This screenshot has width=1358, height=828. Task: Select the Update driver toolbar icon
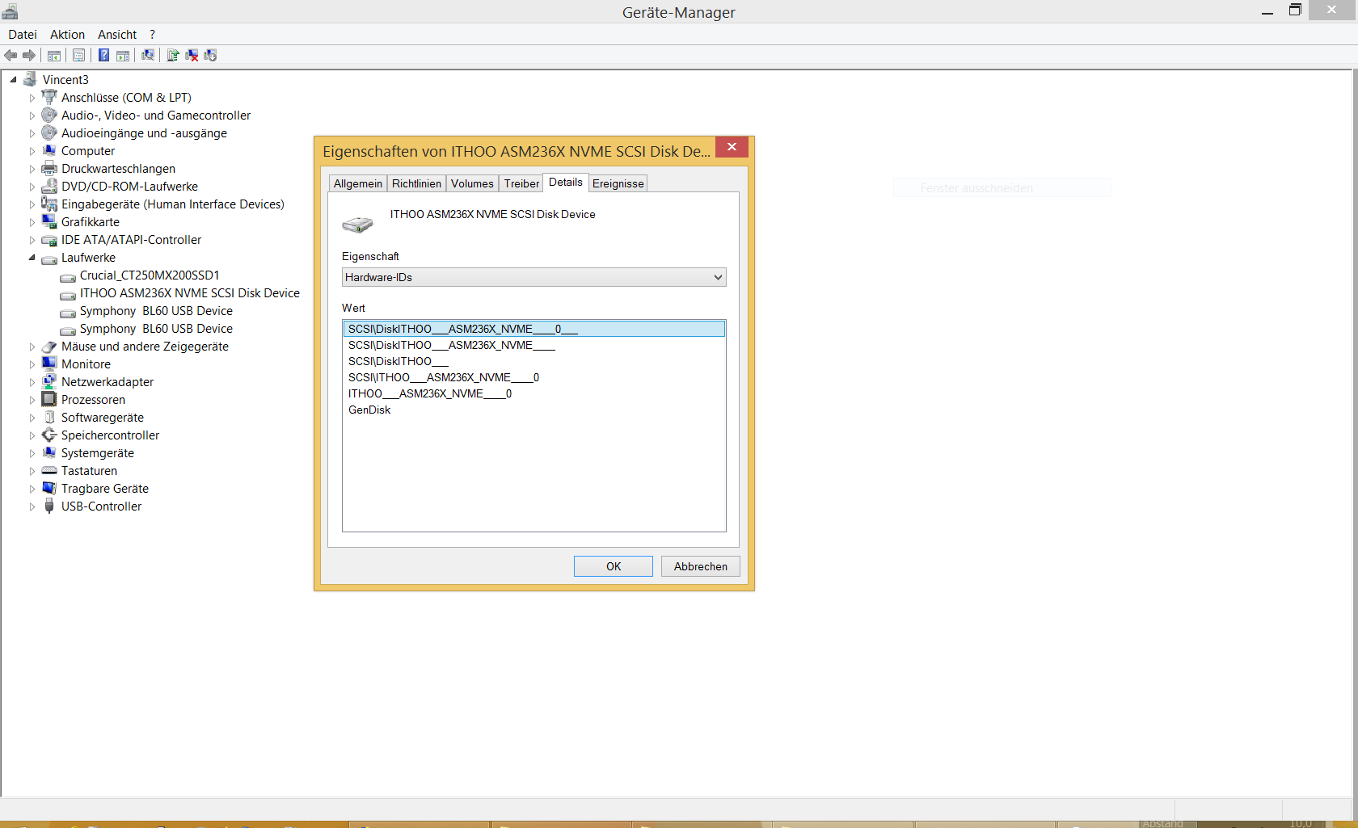point(173,55)
